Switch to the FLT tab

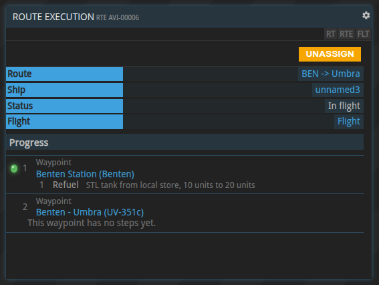click(363, 34)
